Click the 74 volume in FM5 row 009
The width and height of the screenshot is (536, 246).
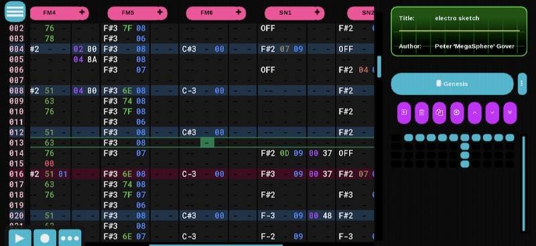pyautogui.click(x=127, y=101)
